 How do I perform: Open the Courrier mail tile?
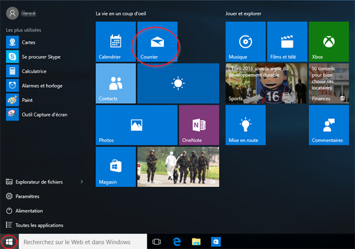(157, 42)
